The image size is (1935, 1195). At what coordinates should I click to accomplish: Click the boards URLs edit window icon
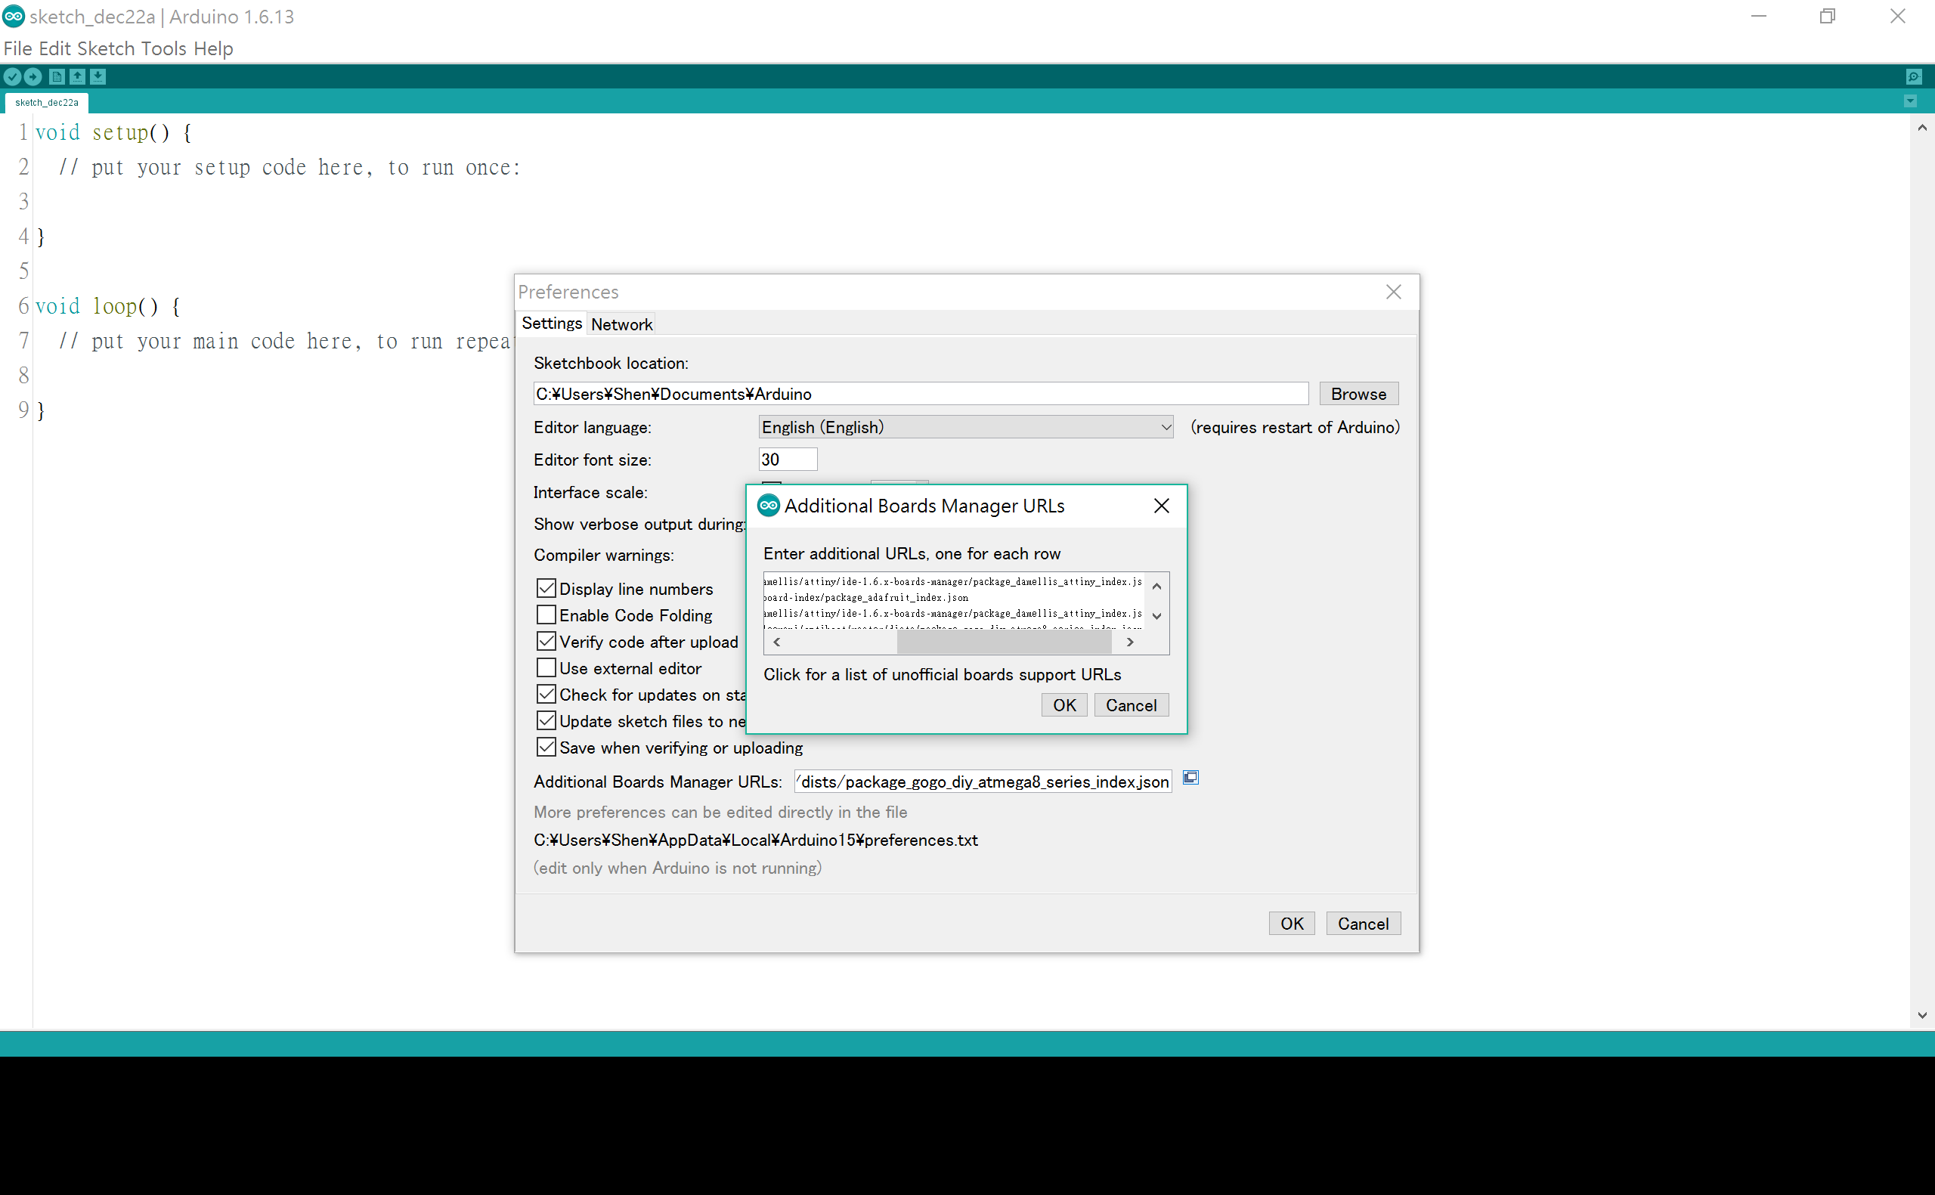click(1190, 778)
